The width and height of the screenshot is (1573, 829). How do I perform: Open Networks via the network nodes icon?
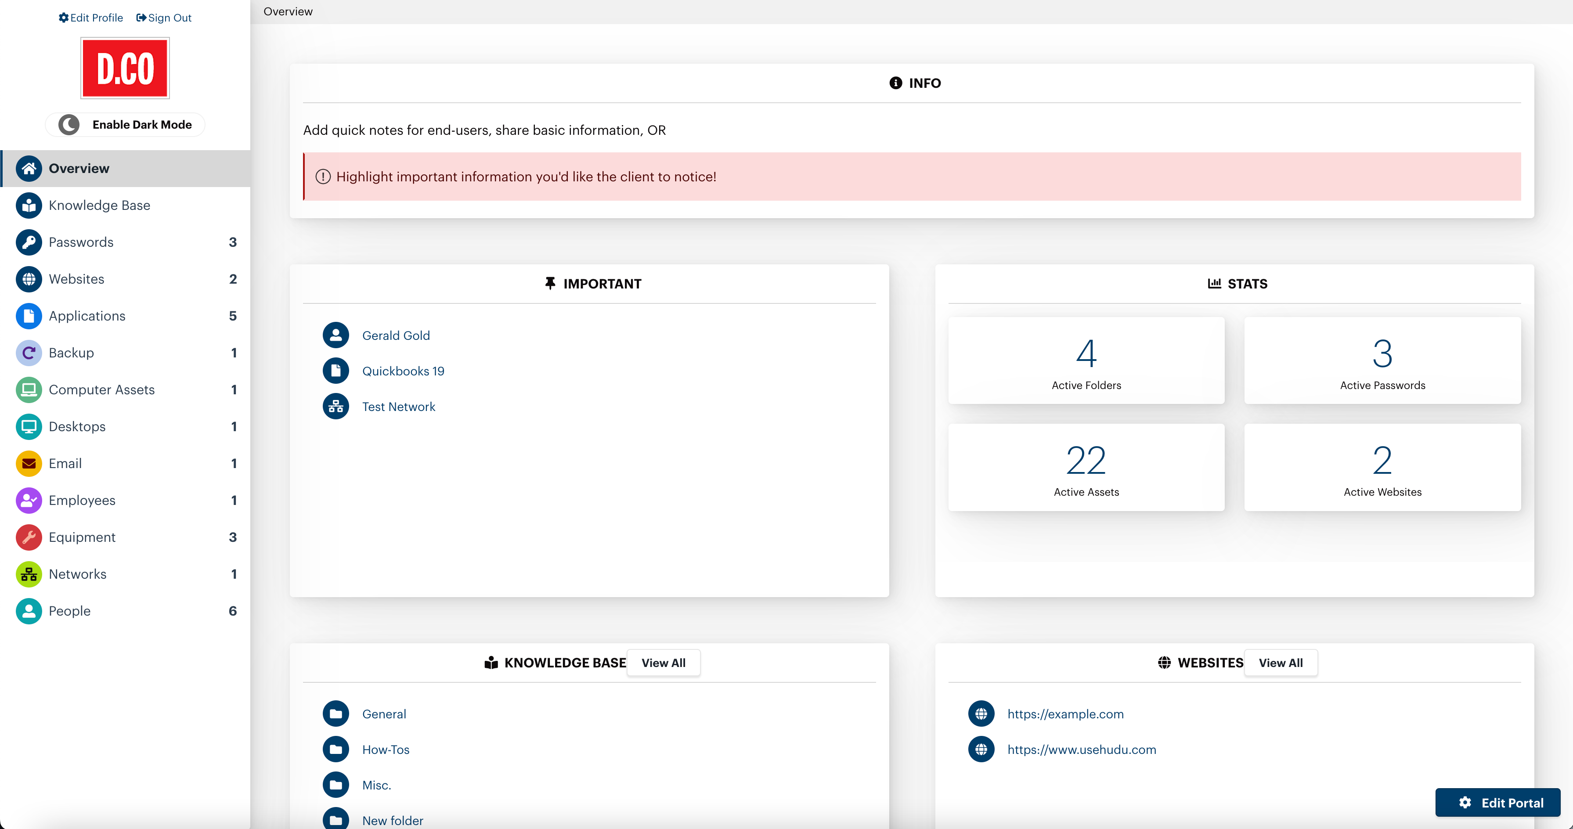28,574
